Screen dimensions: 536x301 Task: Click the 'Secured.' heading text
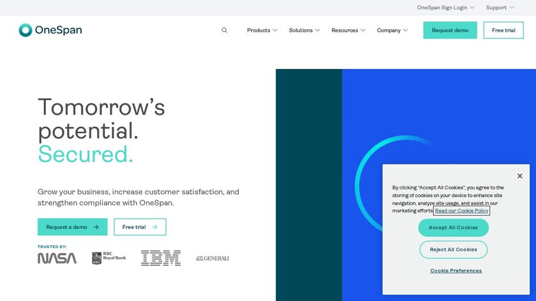[x=86, y=154]
